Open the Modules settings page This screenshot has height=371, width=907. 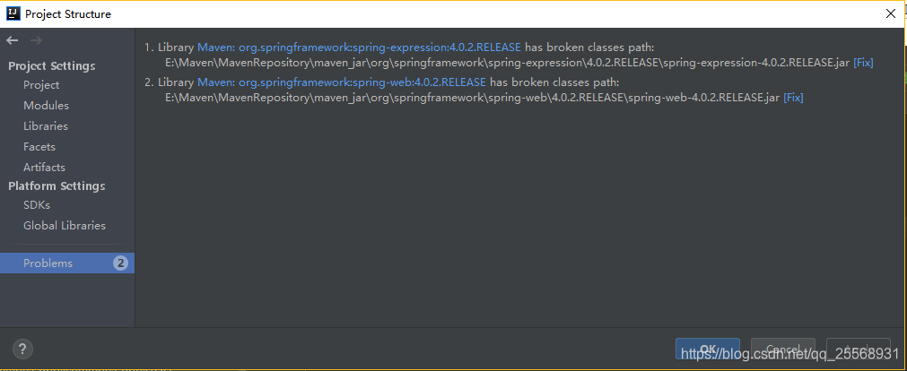(46, 106)
